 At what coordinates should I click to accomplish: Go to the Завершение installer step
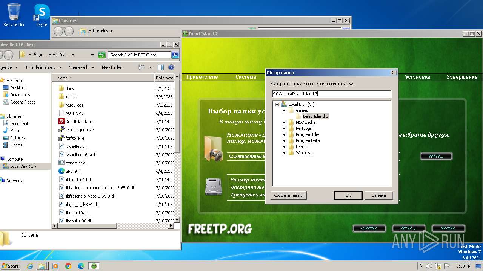(462, 77)
